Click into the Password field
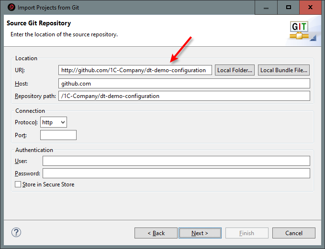 pyautogui.click(x=176, y=173)
